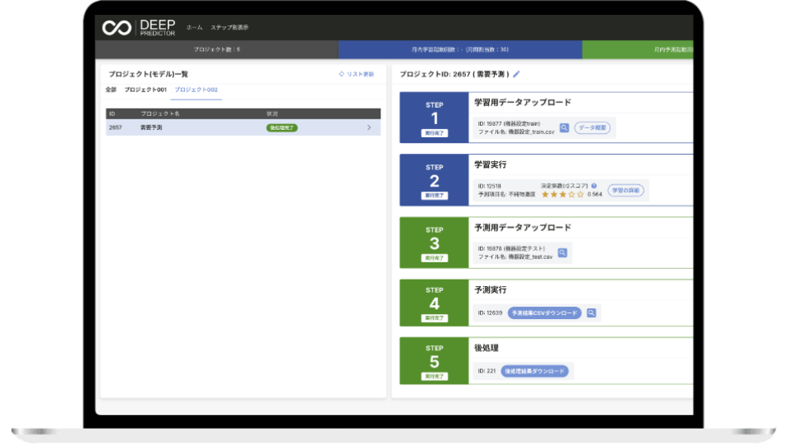Viewport: 789px width, 444px height.
Task: Click the magnifier icon in Step 3
Action: [x=562, y=252]
